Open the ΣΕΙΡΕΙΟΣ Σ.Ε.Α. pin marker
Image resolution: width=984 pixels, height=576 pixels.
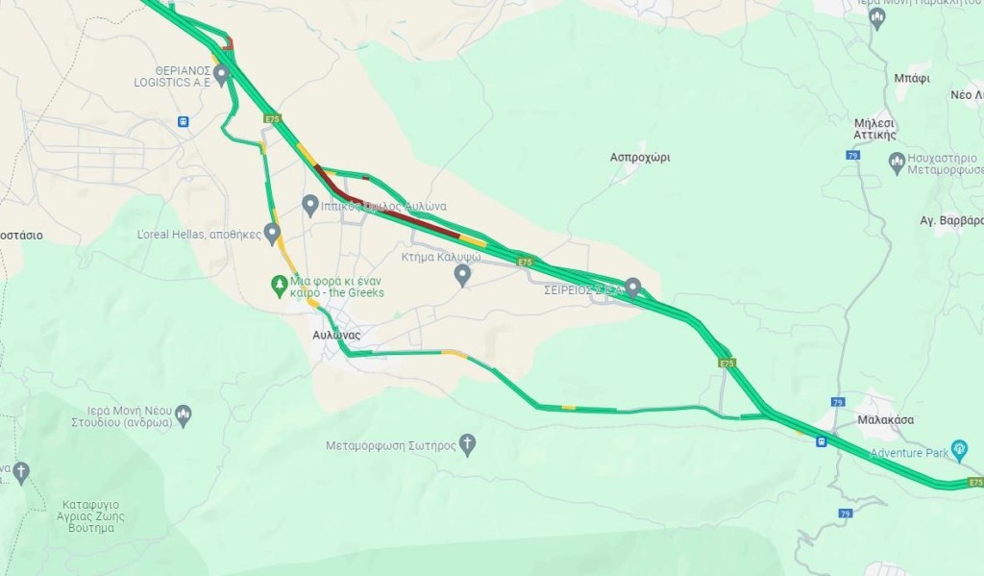pyautogui.click(x=633, y=288)
